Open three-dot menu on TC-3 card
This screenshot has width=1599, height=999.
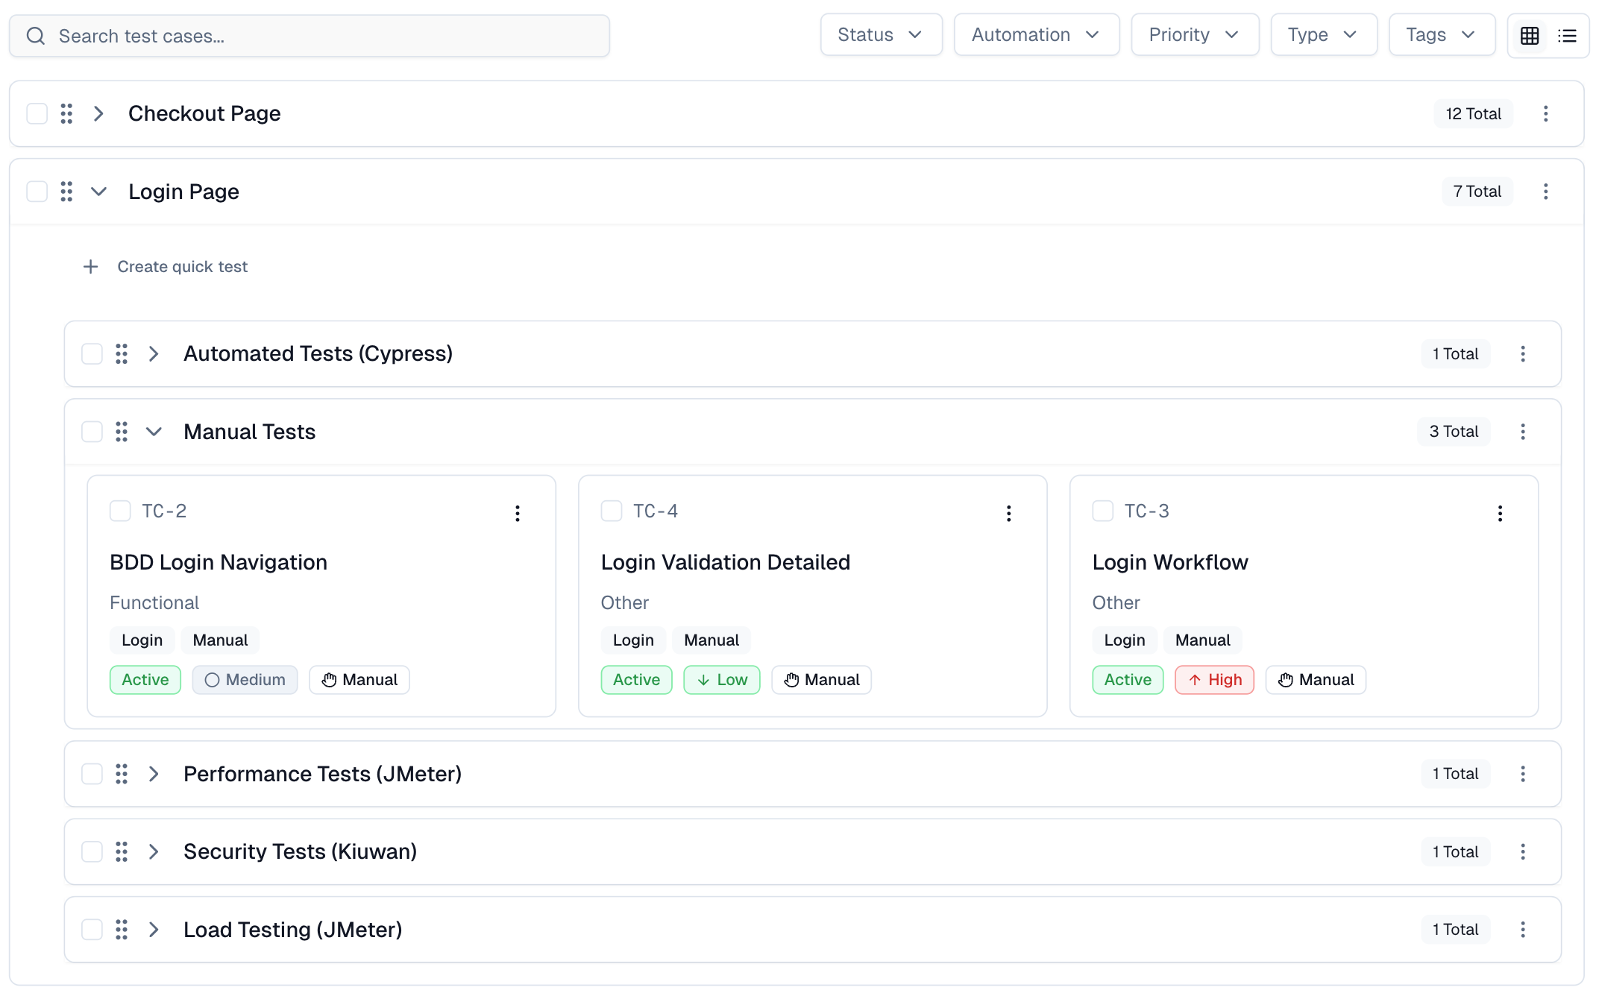(x=1500, y=513)
